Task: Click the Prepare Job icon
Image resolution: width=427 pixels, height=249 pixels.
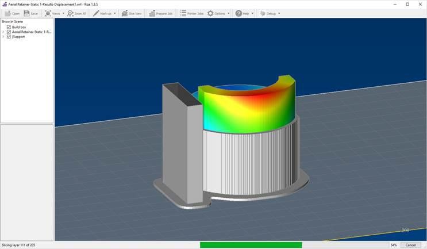Action: [x=152, y=13]
